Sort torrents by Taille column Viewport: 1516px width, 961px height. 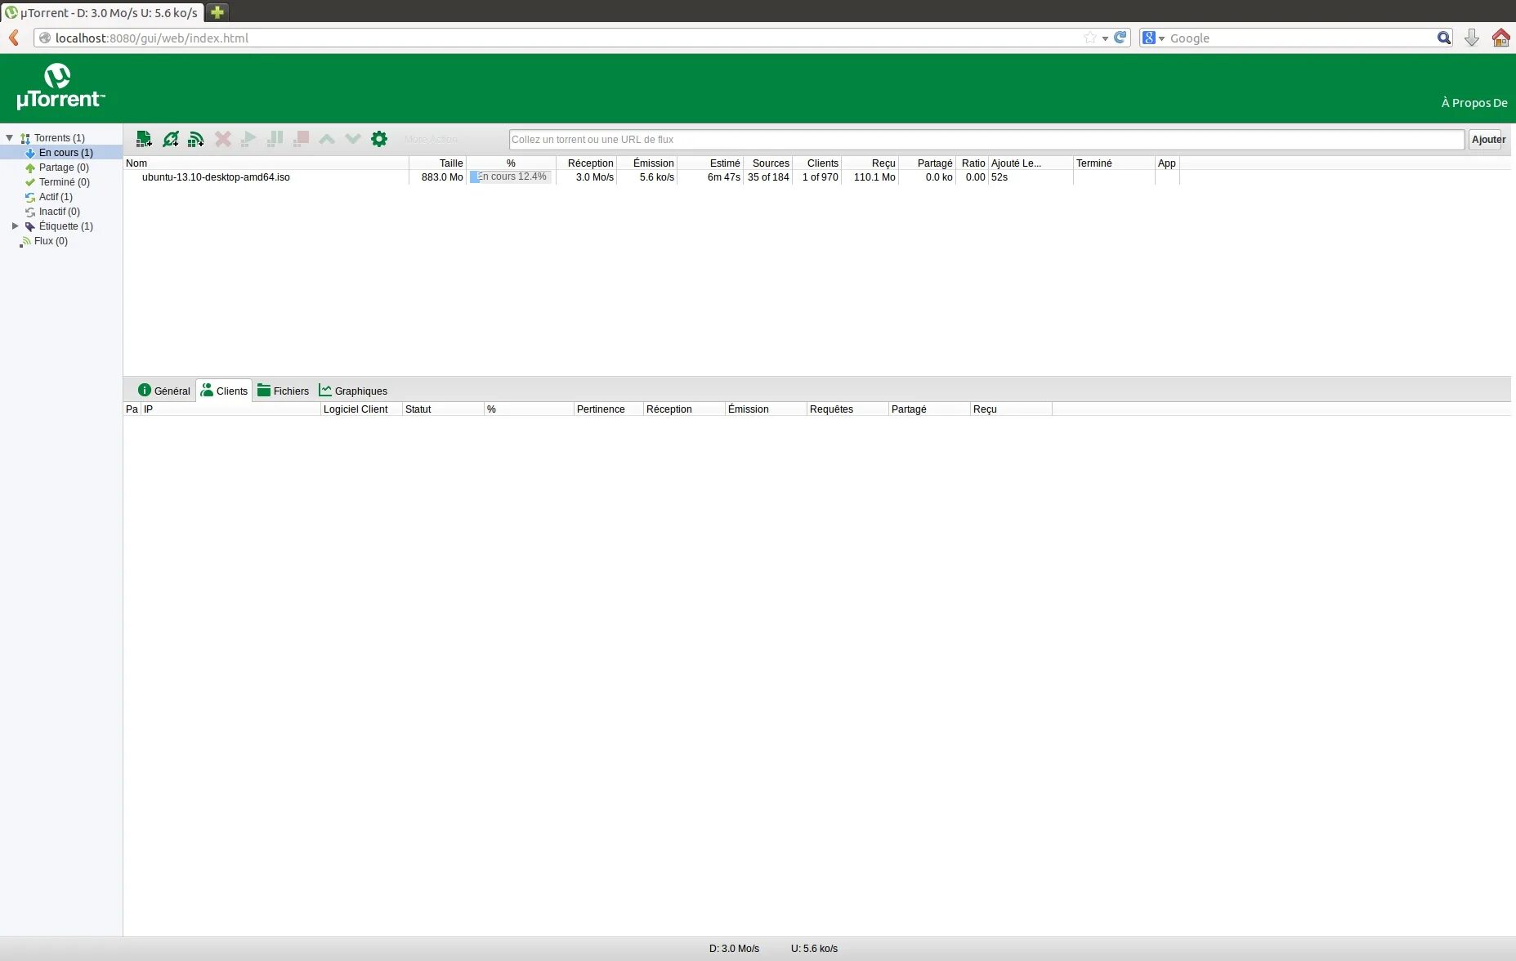pyautogui.click(x=438, y=163)
